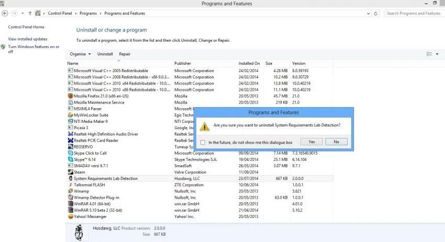Select Microsoft Visual C++ 2005 Redistributable row
Screen dimensions: 445x242
[x=200, y=71]
